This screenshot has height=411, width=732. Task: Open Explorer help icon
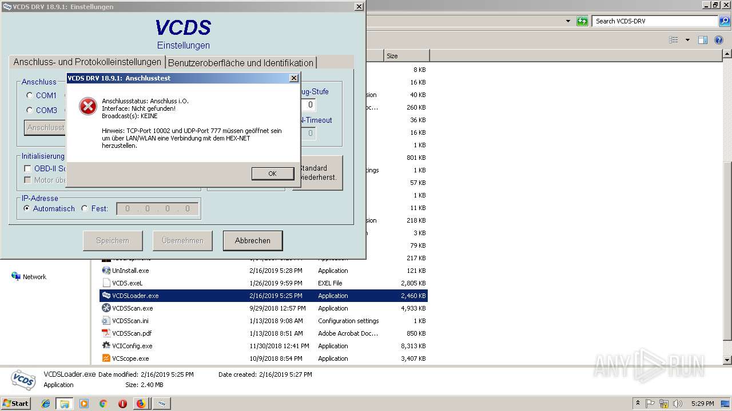[x=719, y=40]
